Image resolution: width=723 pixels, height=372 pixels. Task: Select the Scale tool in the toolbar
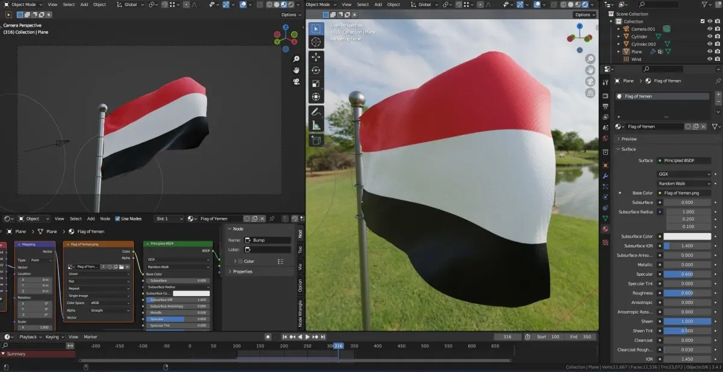click(316, 84)
